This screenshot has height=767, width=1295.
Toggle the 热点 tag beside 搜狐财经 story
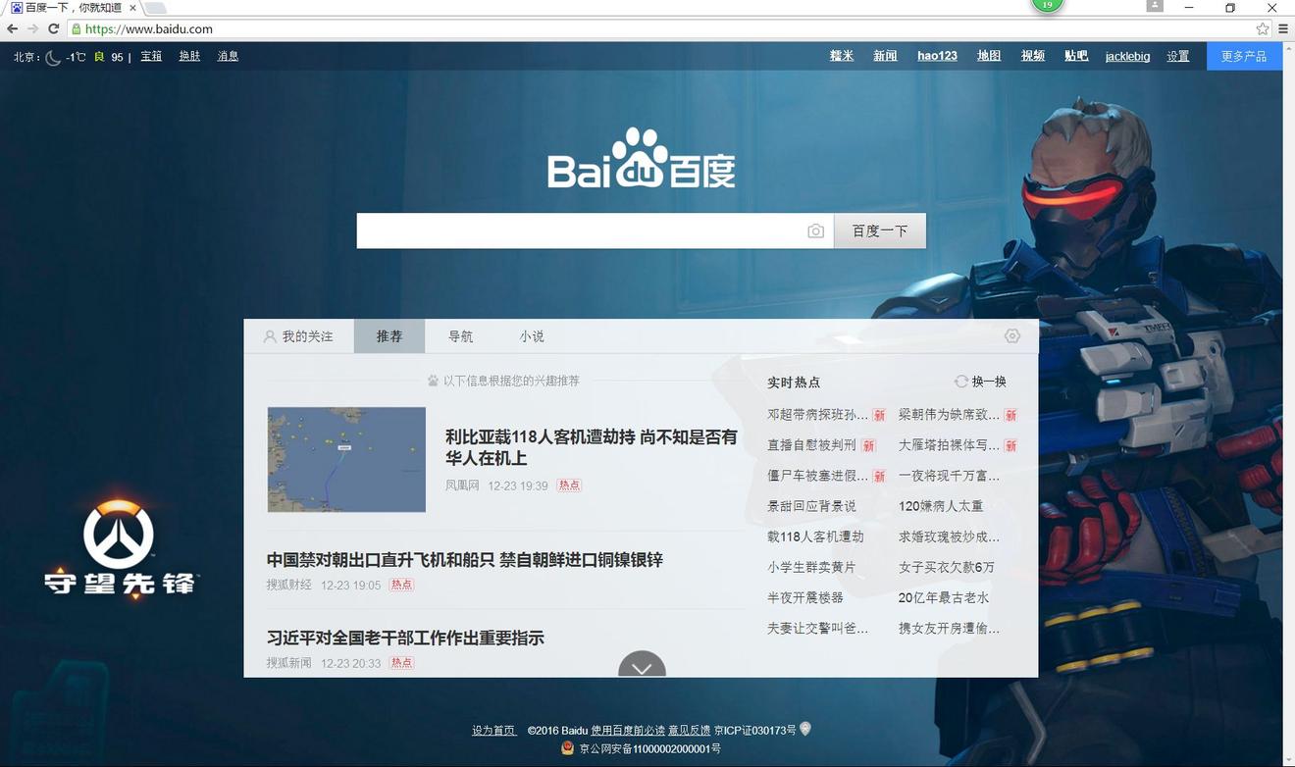[399, 584]
